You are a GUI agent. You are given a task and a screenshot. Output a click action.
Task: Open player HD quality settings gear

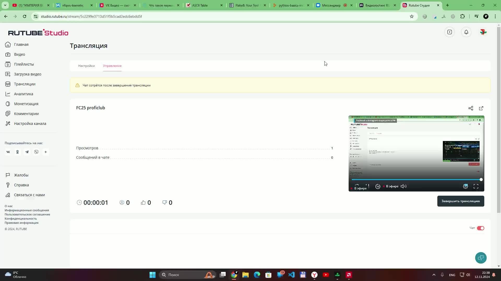(465, 186)
